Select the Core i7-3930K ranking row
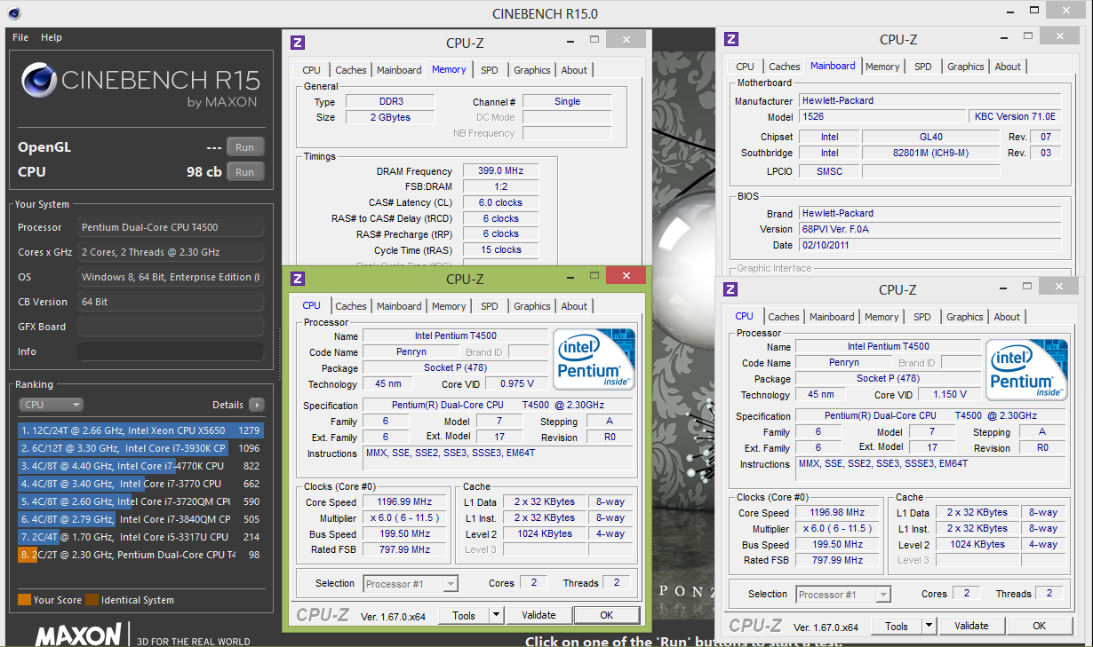 point(140,448)
